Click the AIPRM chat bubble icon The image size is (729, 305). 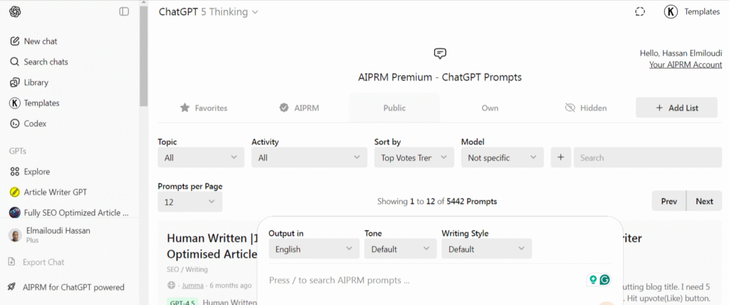(x=440, y=53)
